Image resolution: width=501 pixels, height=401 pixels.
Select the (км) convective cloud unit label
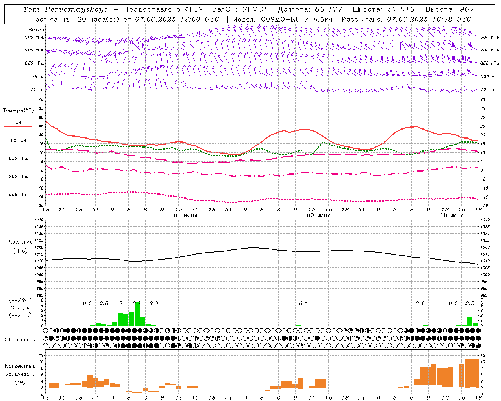click(x=20, y=381)
